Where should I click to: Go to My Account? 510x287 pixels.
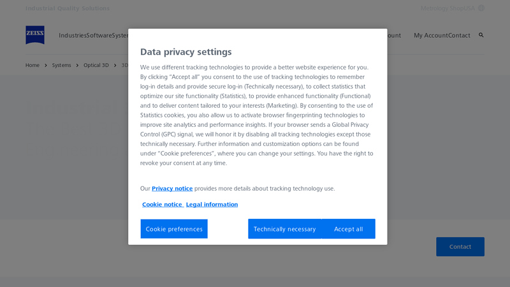click(x=430, y=36)
